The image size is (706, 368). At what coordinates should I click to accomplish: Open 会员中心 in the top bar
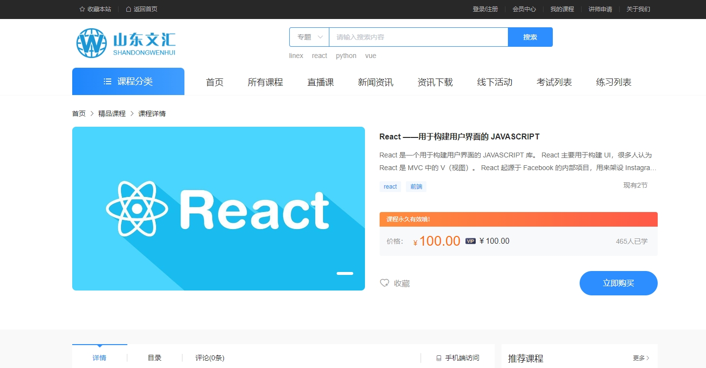[524, 9]
